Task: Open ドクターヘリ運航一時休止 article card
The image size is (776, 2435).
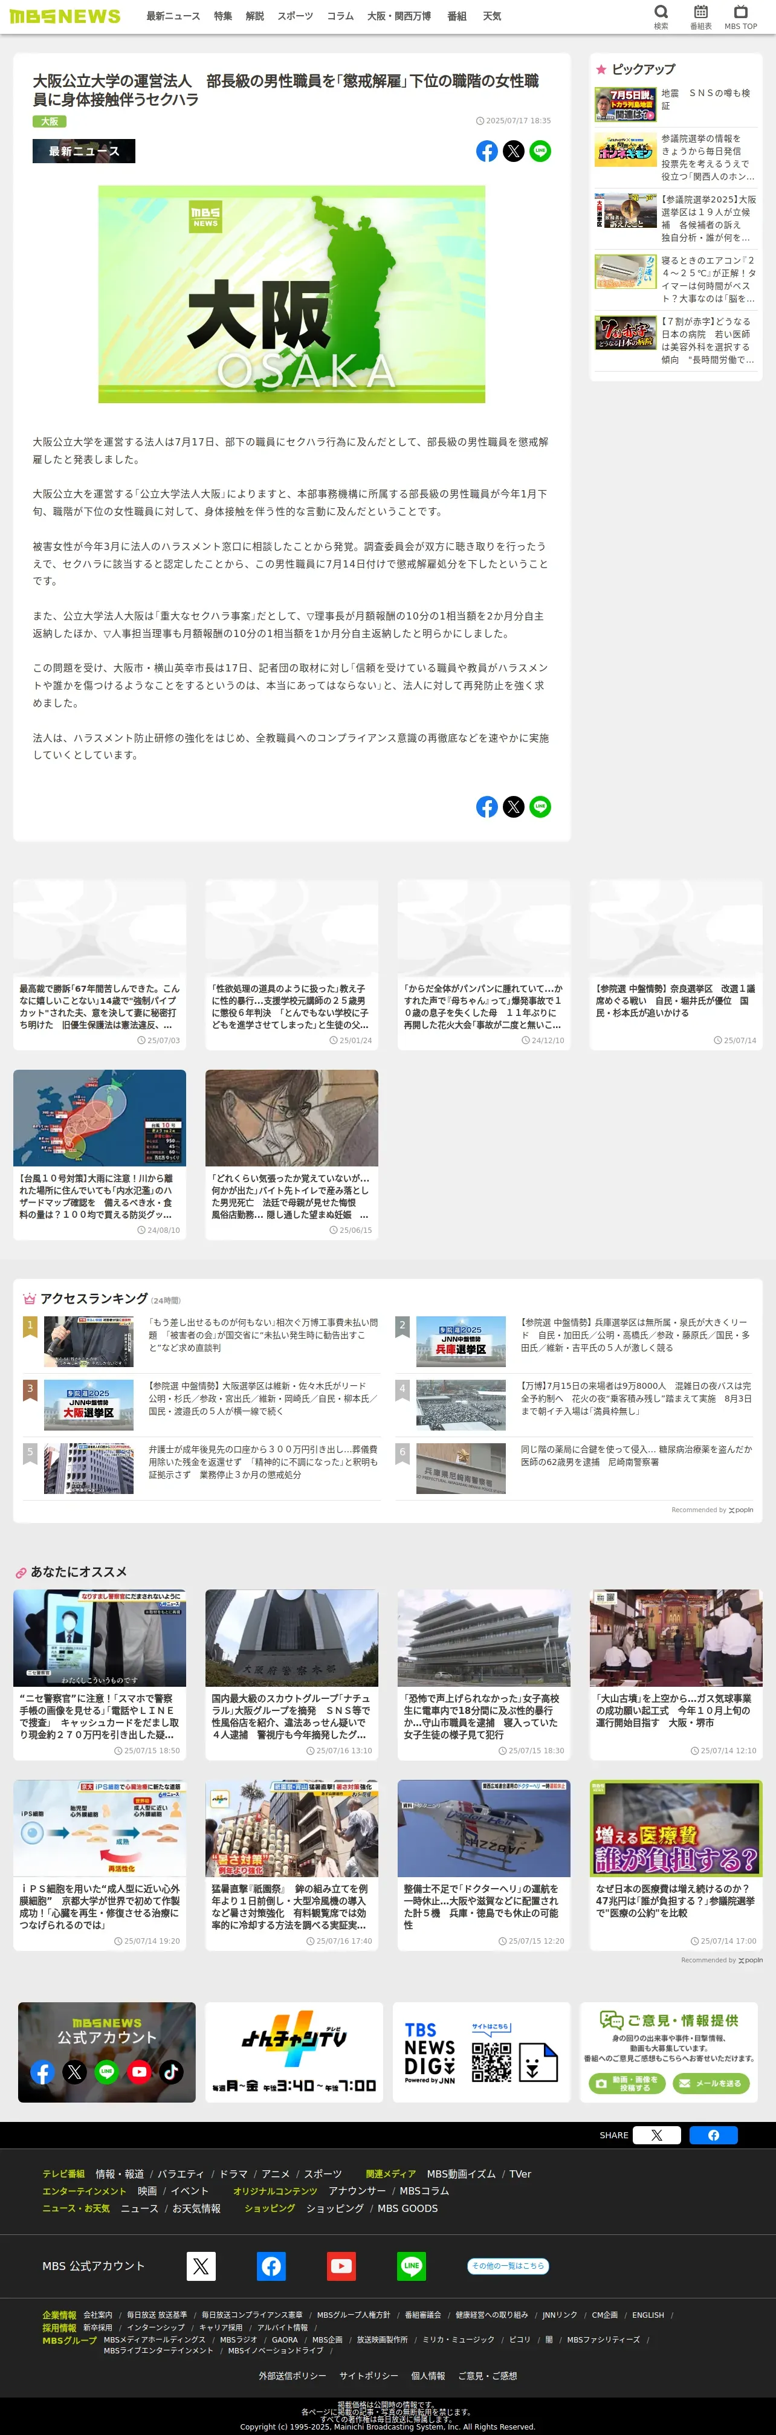Action: tap(484, 1864)
